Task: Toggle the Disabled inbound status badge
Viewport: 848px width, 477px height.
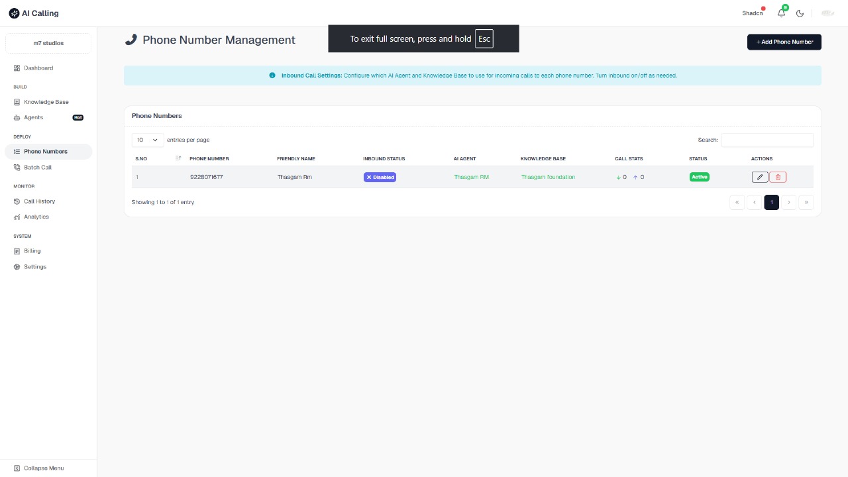Action: (380, 177)
